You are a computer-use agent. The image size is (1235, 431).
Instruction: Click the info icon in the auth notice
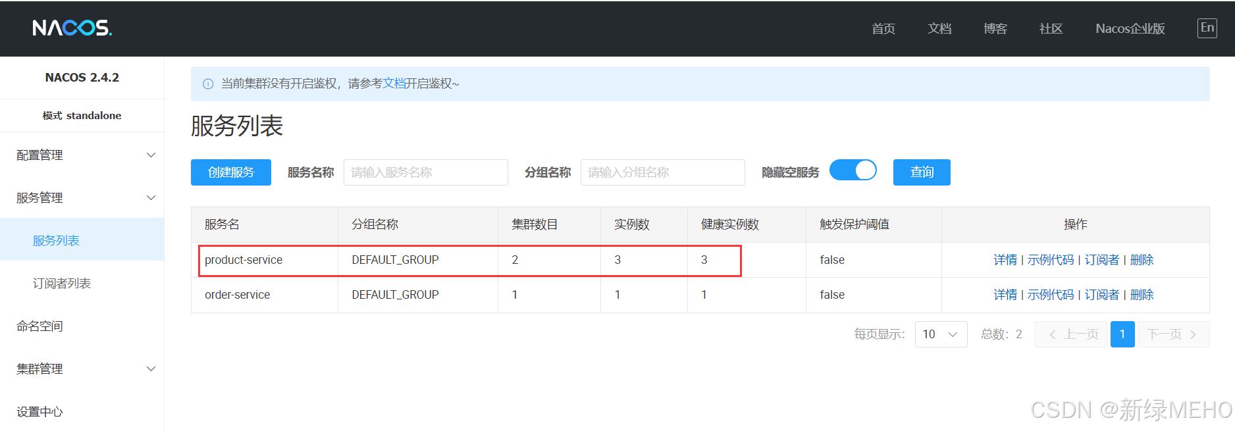208,84
